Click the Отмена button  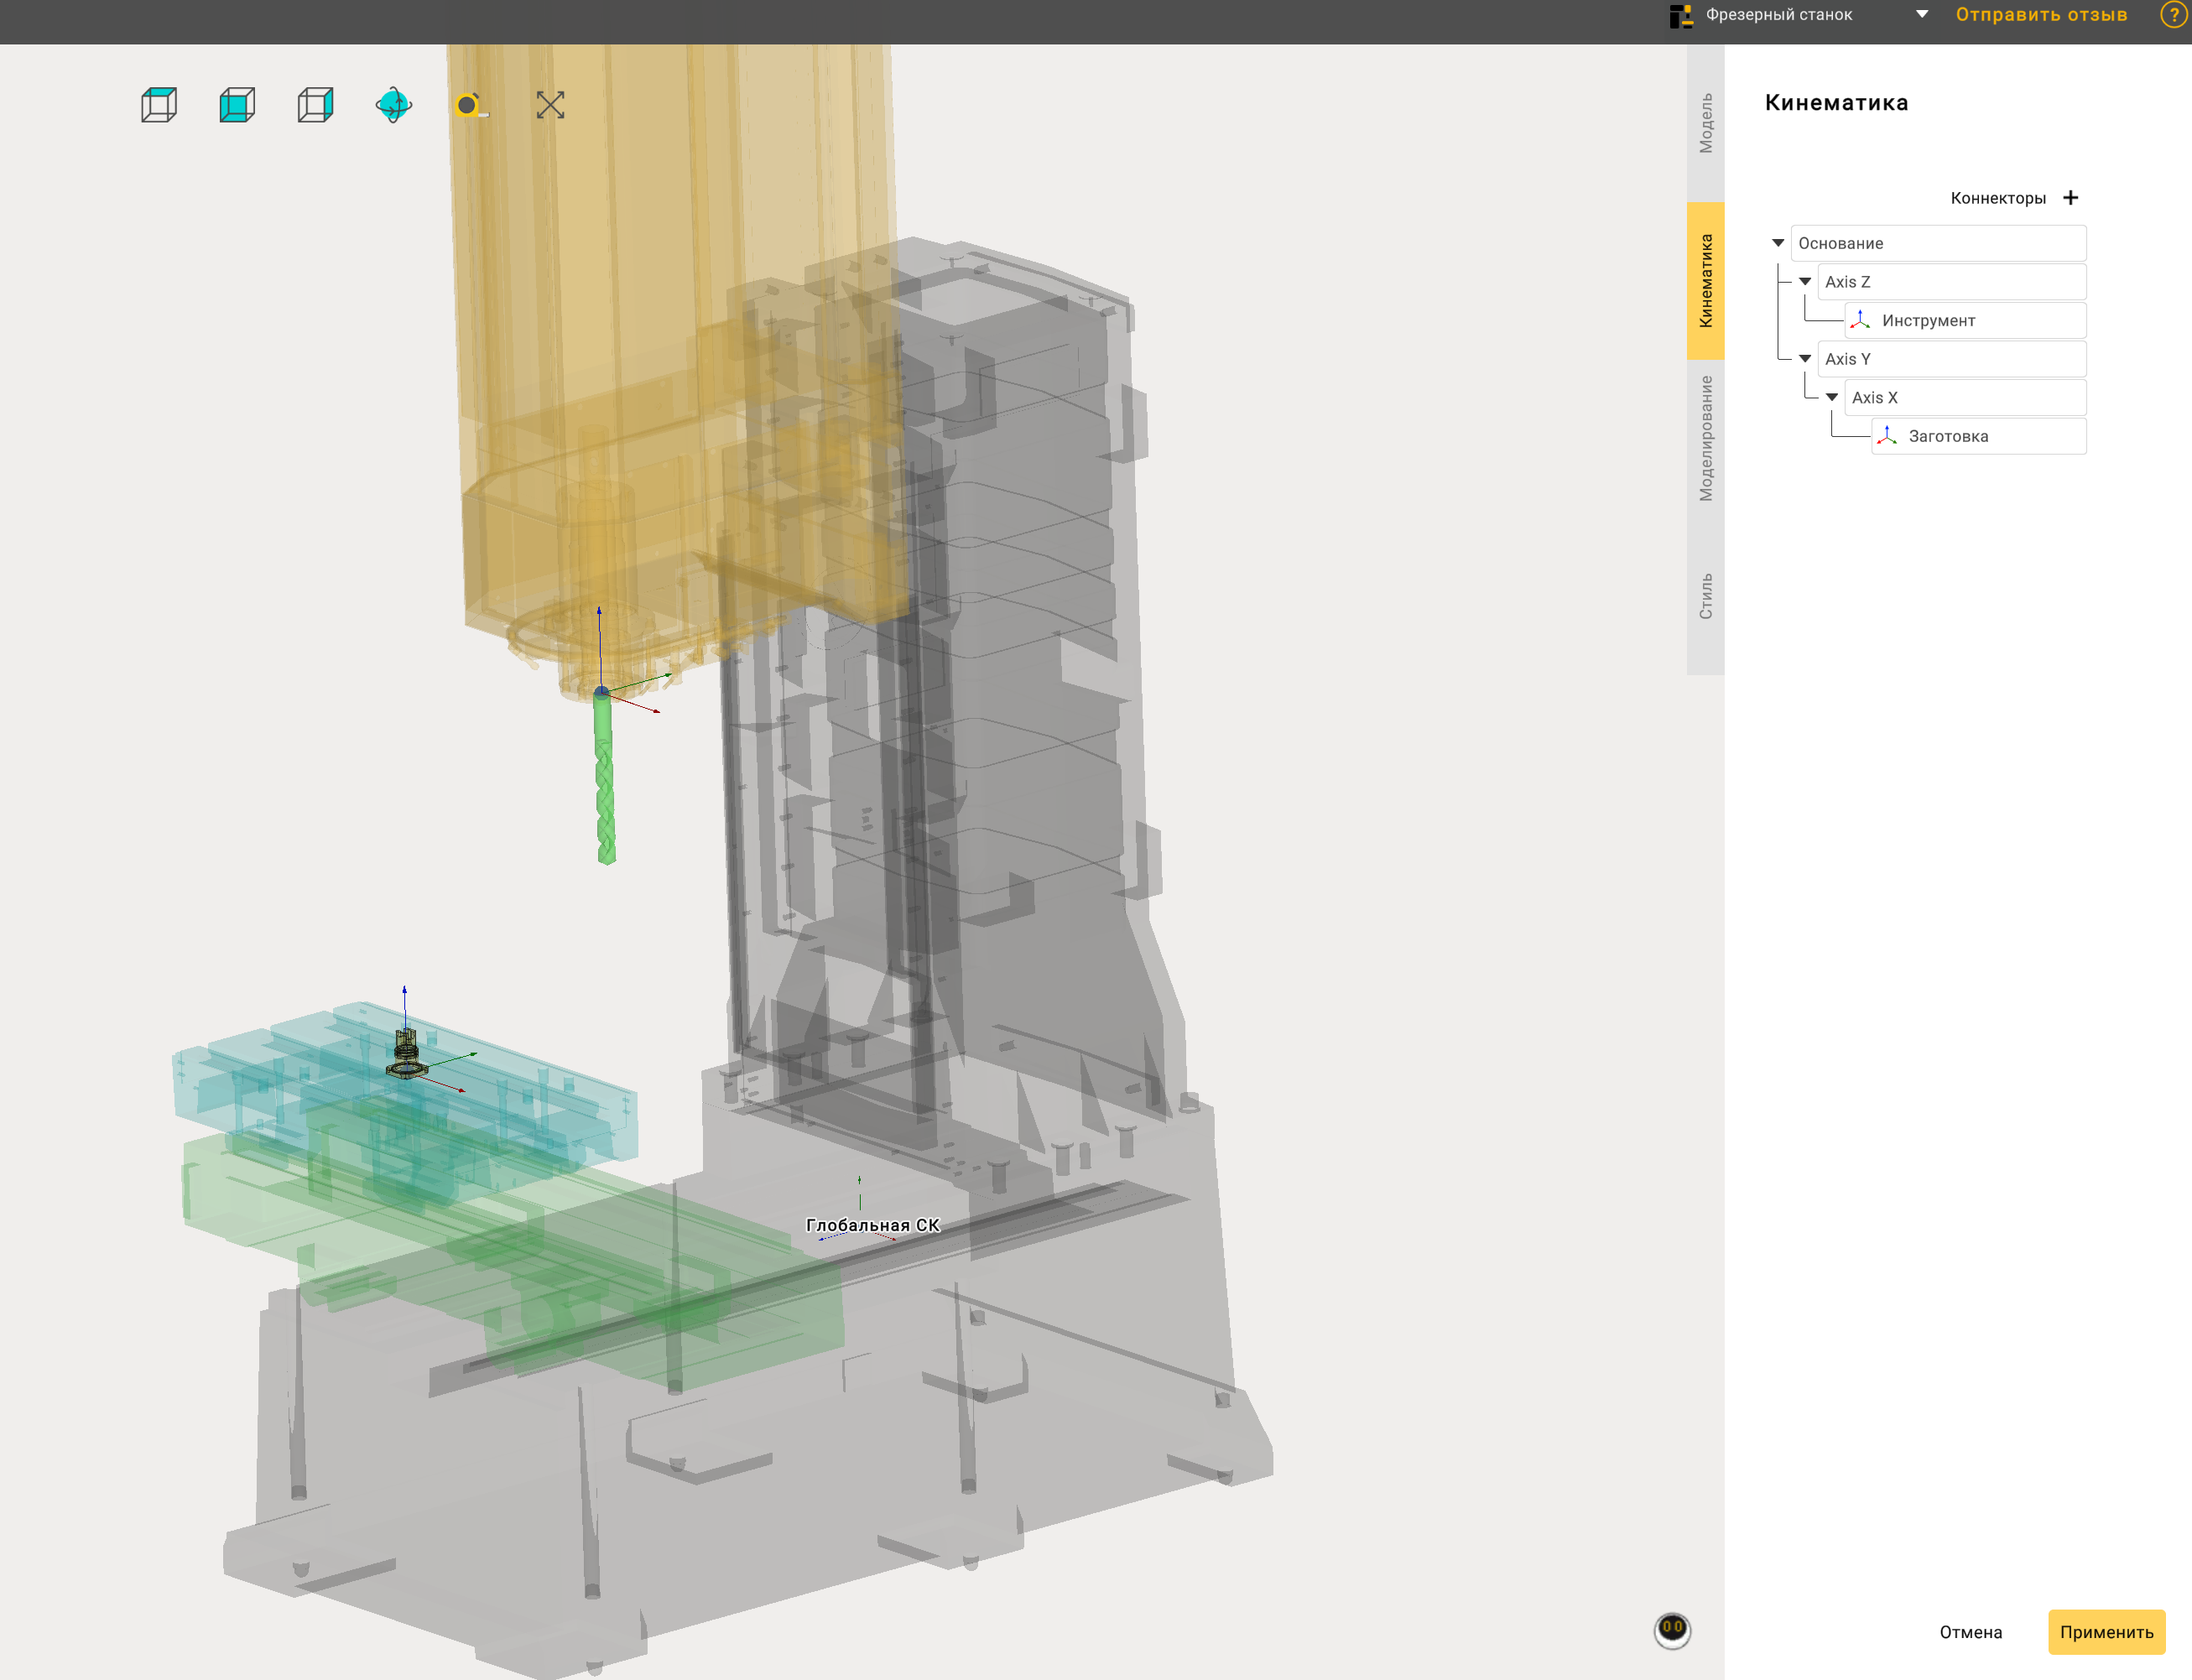click(1971, 1632)
